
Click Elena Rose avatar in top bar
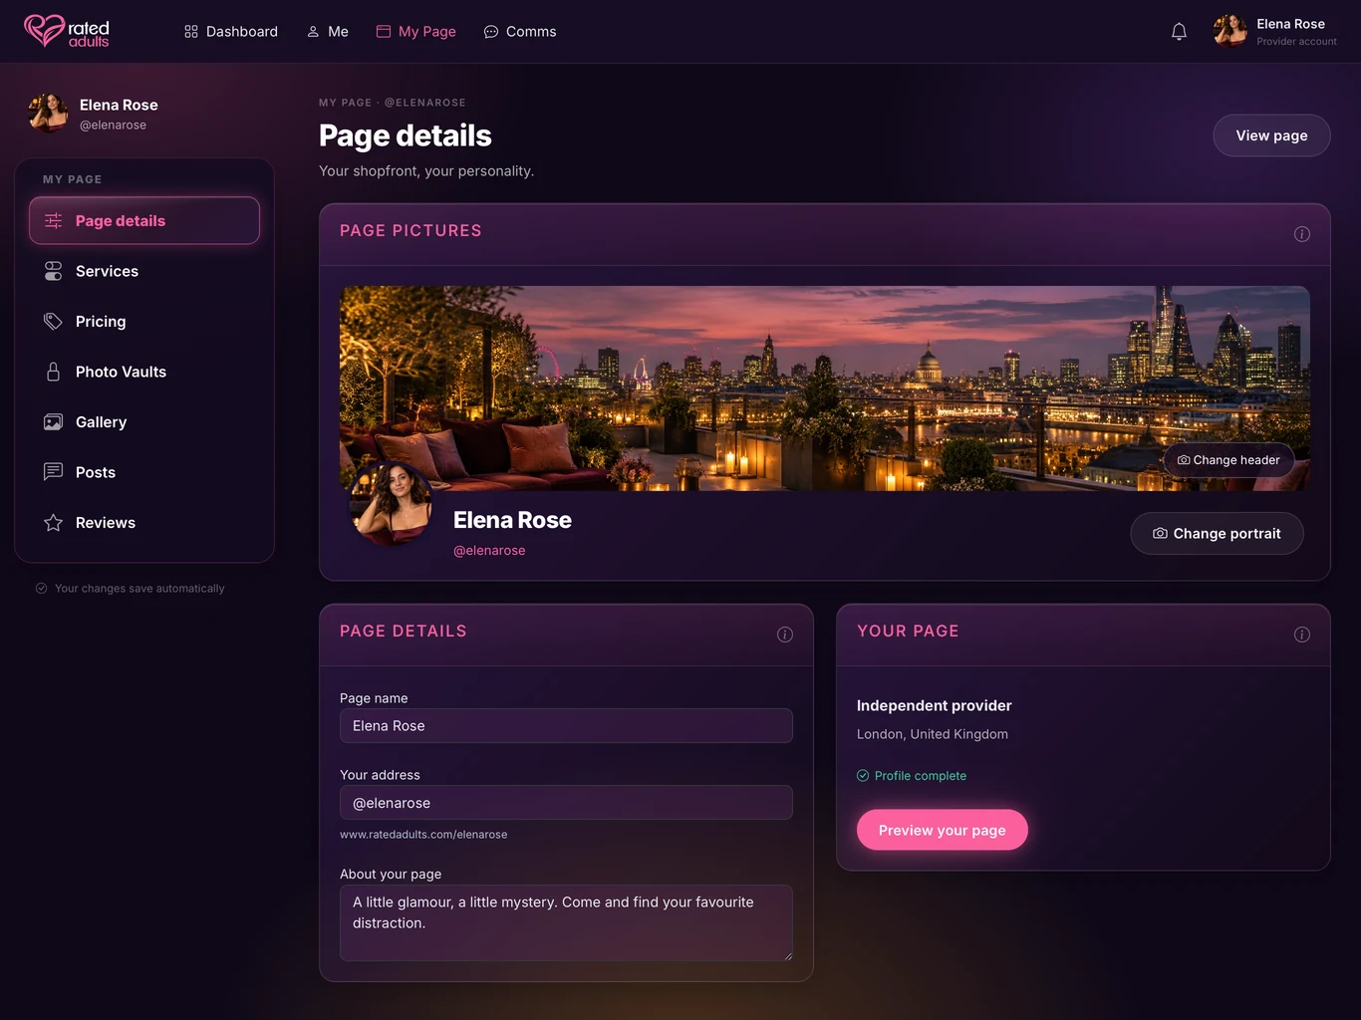coord(1230,31)
